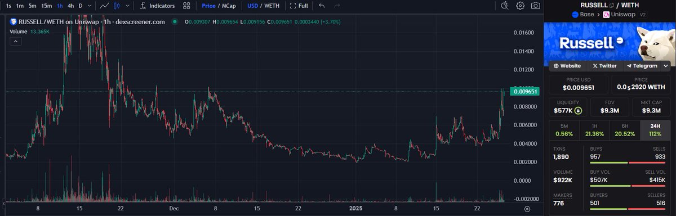Select the 1H stats tab
Screen dimensions: 676x216
594,130
